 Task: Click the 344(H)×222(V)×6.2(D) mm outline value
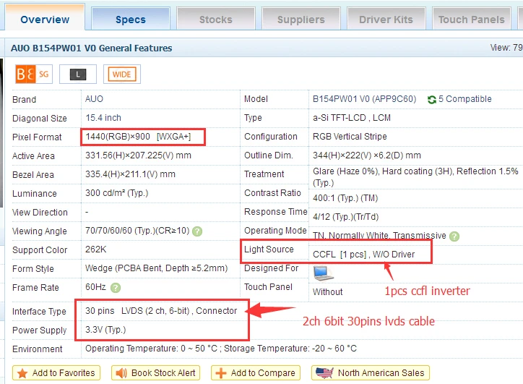coord(366,155)
